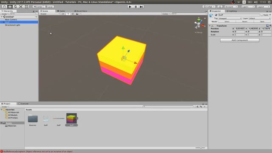This screenshot has width=272, height=153.
Task: Toggle 2D mode in the Scene view
Action: pos(63,14)
